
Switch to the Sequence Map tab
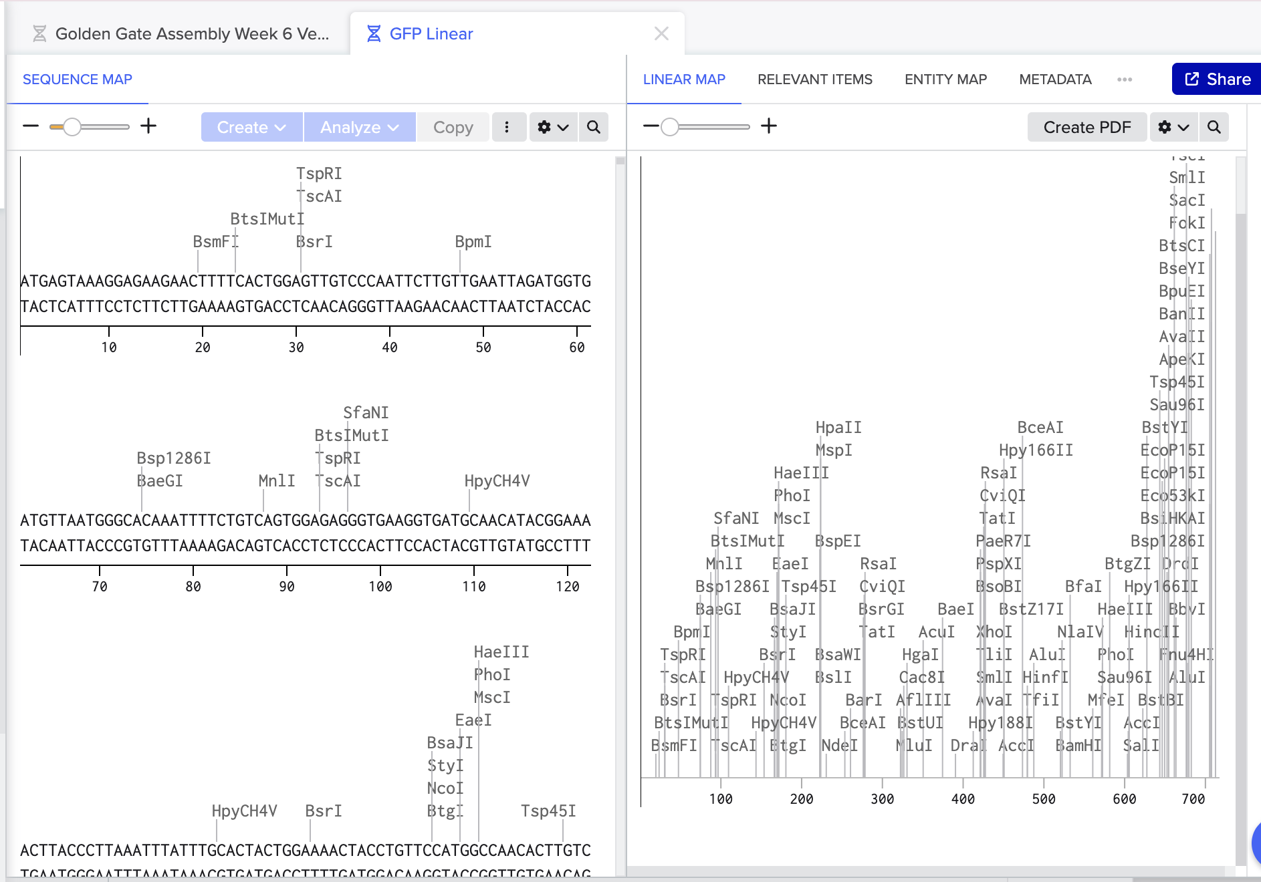point(78,80)
